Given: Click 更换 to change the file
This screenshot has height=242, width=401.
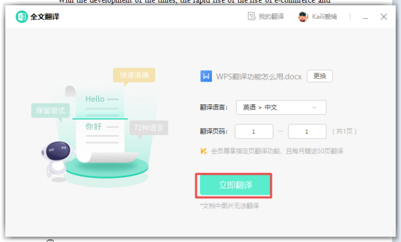Looking at the screenshot, I should 319,76.
